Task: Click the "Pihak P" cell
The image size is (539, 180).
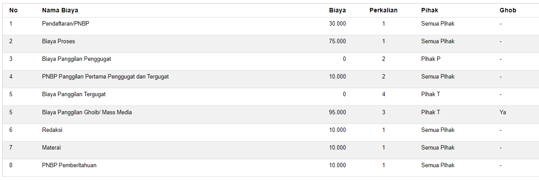Action: click(x=431, y=59)
